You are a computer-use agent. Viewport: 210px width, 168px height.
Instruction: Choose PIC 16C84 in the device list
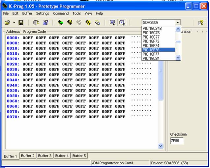click(x=158, y=58)
